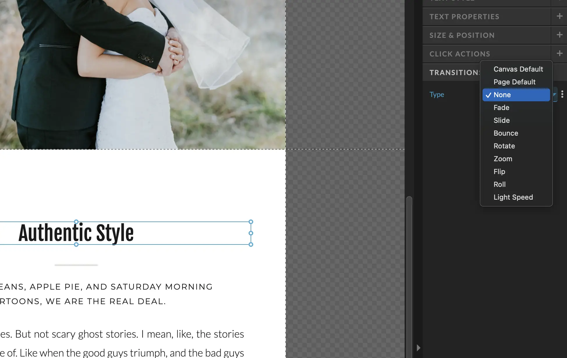The width and height of the screenshot is (567, 358).
Task: Choose Page Default transition option
Action: pos(514,82)
